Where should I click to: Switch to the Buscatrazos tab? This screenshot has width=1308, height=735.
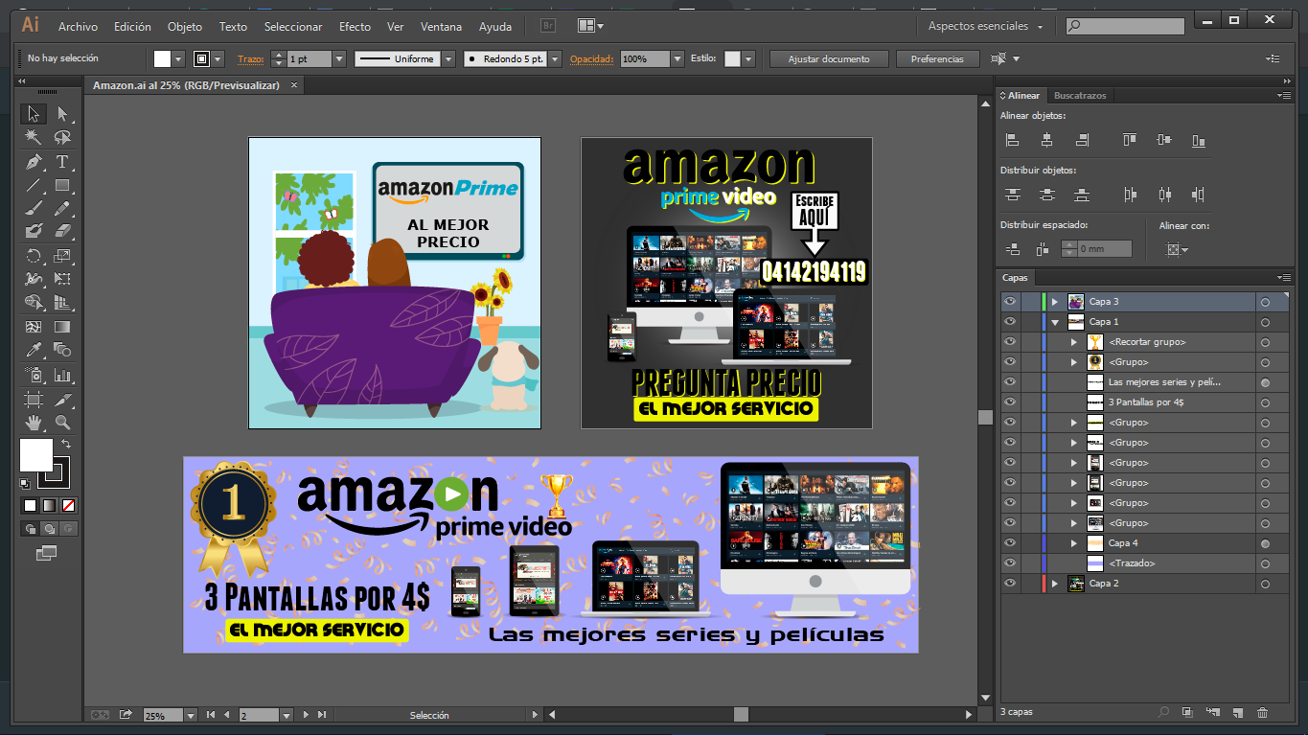(1080, 96)
